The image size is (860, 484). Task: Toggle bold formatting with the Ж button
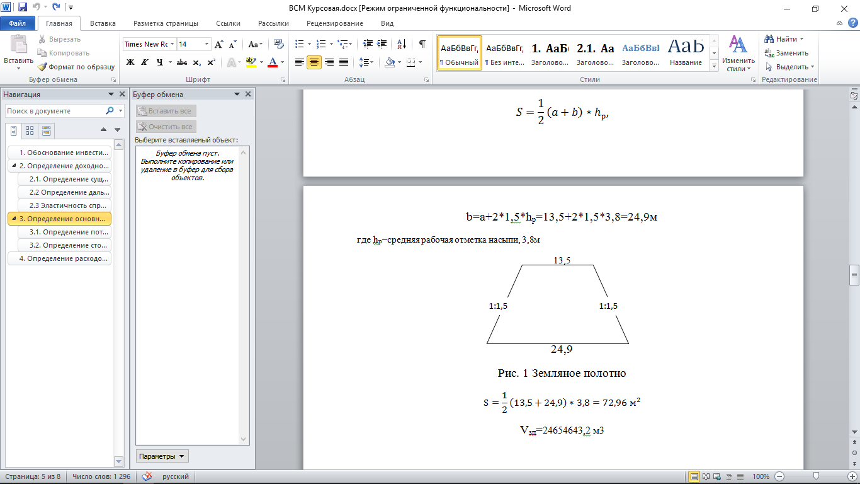pos(130,62)
